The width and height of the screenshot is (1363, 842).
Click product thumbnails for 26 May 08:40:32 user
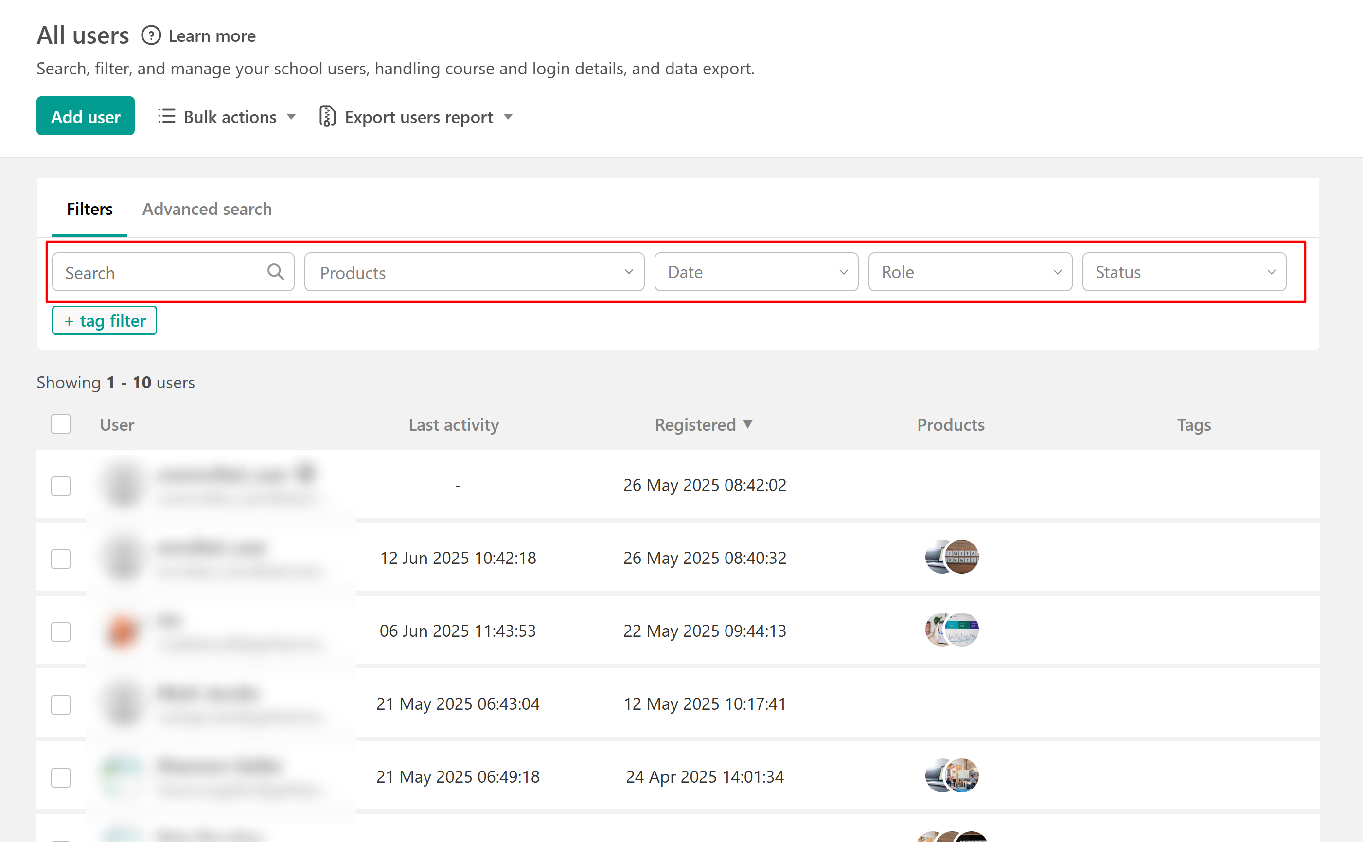tap(951, 557)
